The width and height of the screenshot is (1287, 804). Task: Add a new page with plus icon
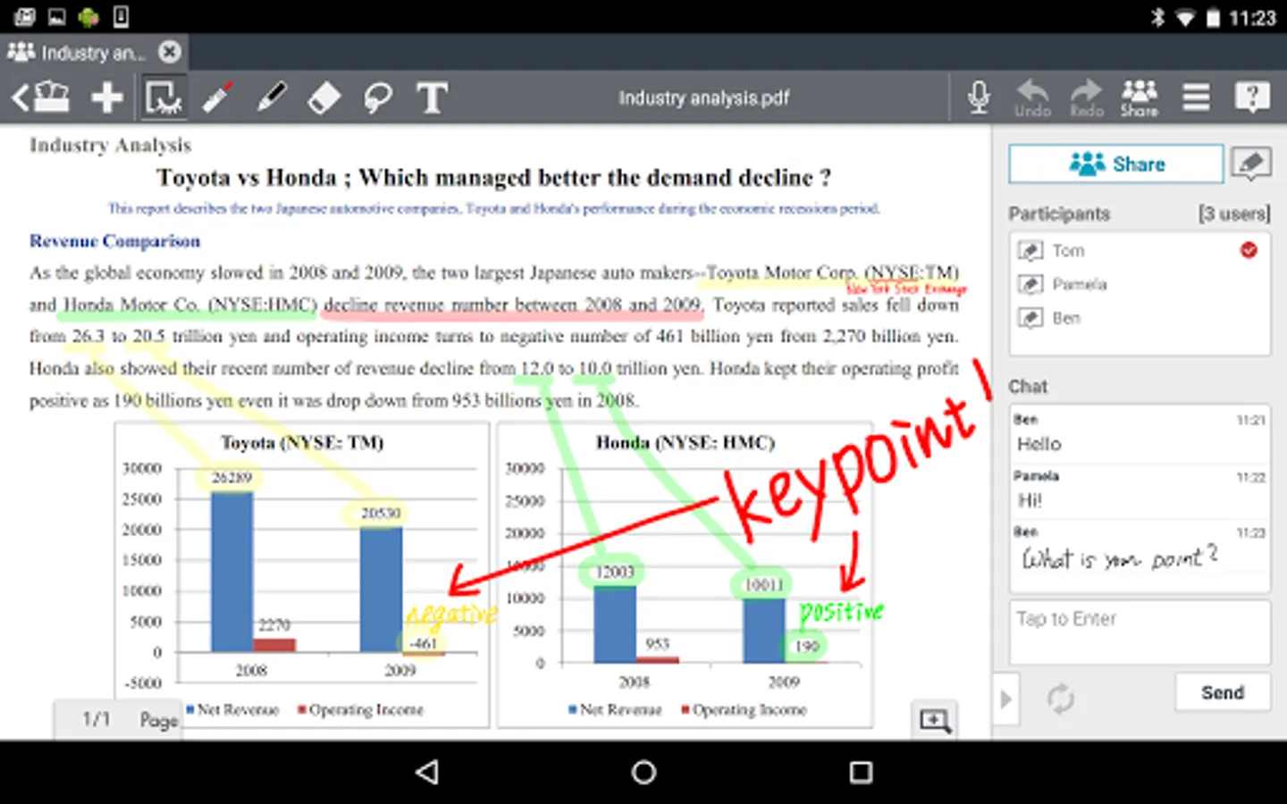pyautogui.click(x=107, y=96)
